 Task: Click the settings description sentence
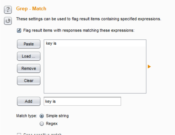pyautogui.click(x=89, y=19)
